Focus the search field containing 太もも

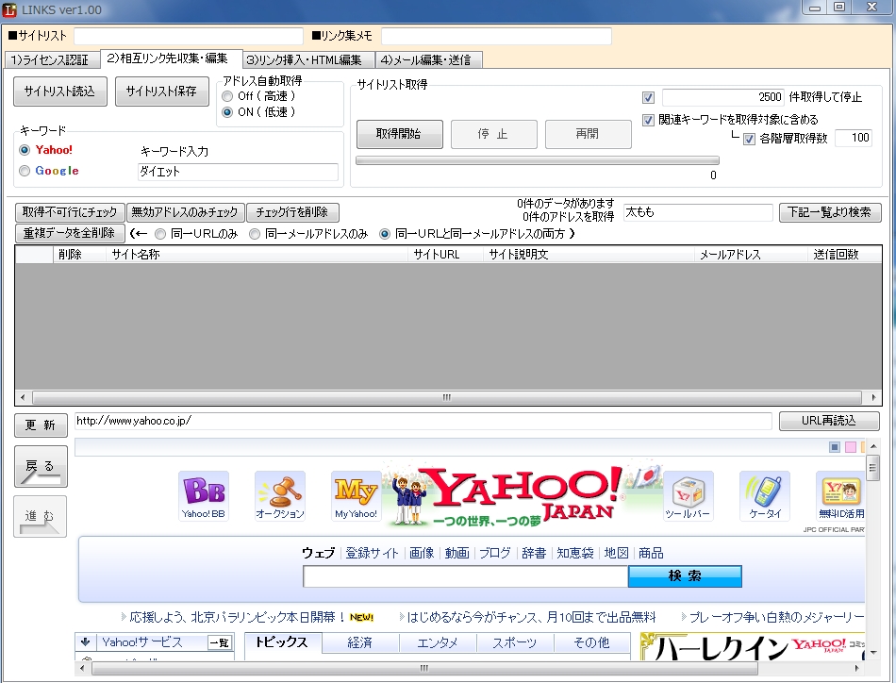pos(698,212)
